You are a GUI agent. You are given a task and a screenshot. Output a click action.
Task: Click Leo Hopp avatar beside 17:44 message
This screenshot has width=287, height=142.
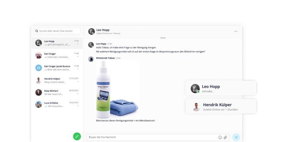pos(91,45)
